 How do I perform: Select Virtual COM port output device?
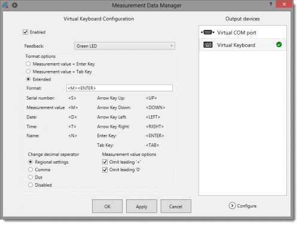(x=243, y=32)
